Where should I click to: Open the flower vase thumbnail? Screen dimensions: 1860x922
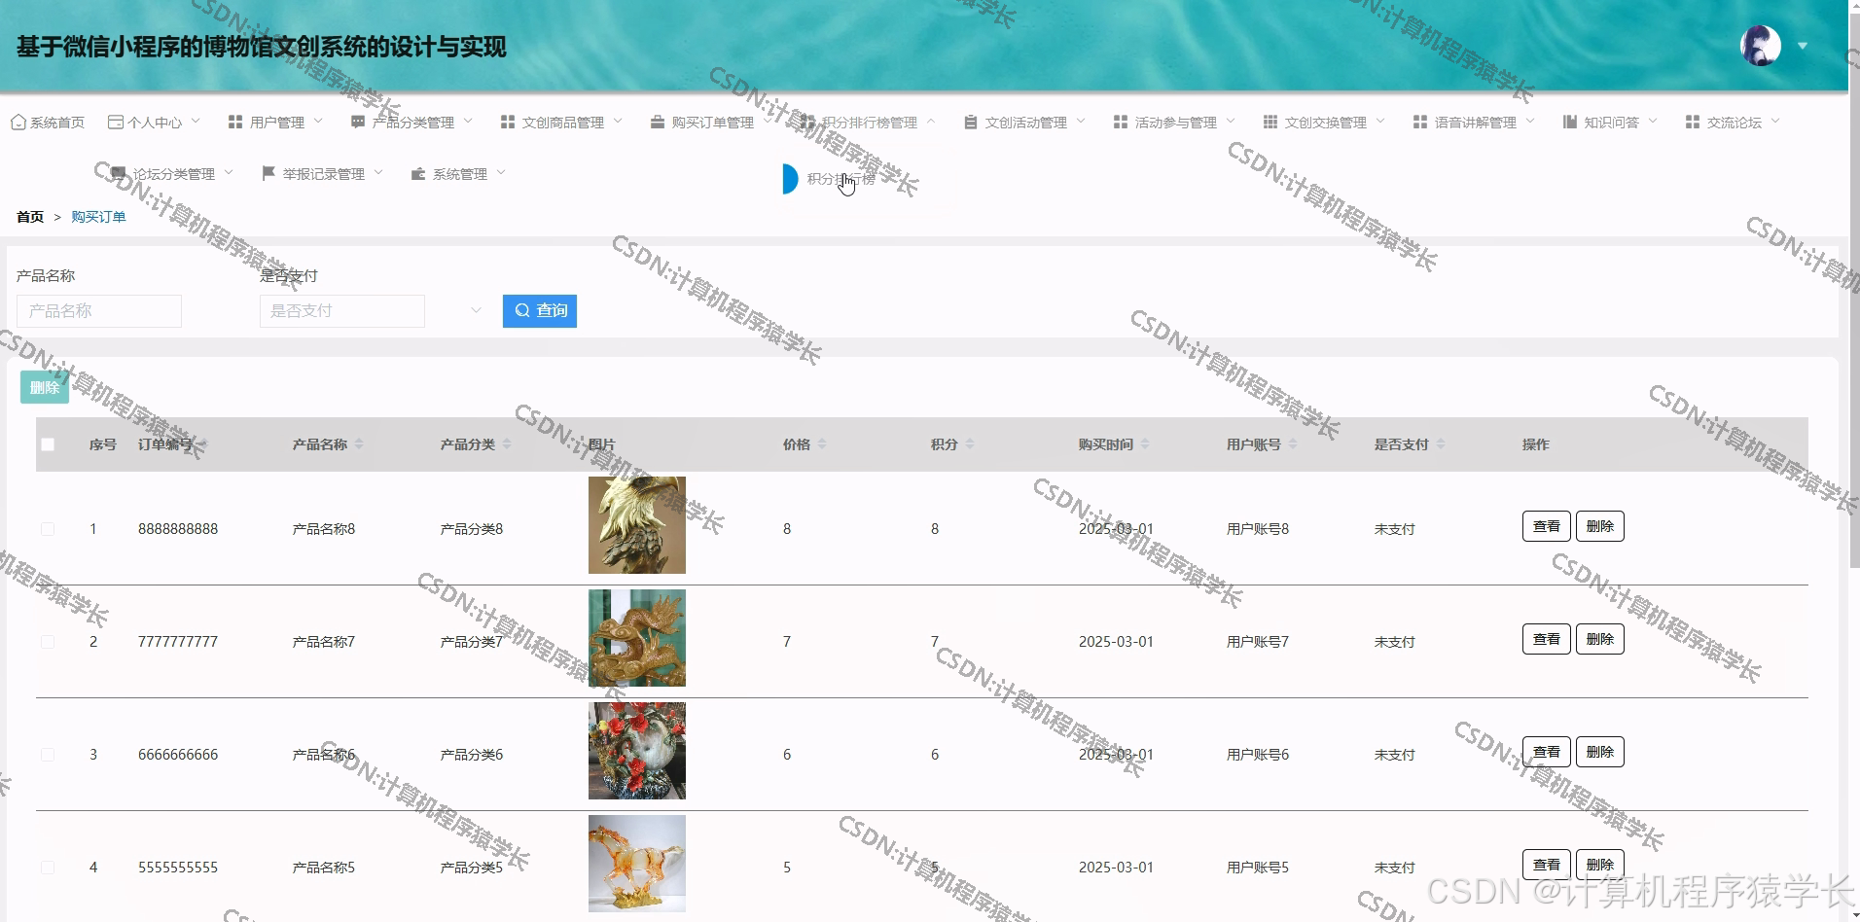[x=637, y=751]
